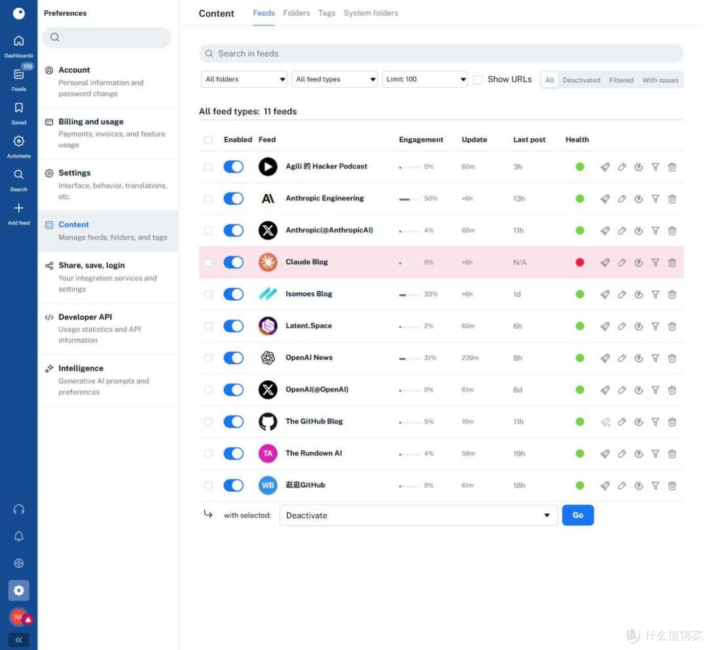This screenshot has width=709, height=650.
Task: Click the boost icon for Latent.Space
Action: 605,326
